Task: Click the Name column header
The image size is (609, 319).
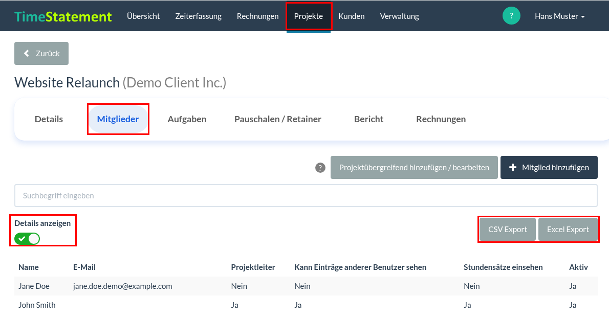Action: coord(29,267)
